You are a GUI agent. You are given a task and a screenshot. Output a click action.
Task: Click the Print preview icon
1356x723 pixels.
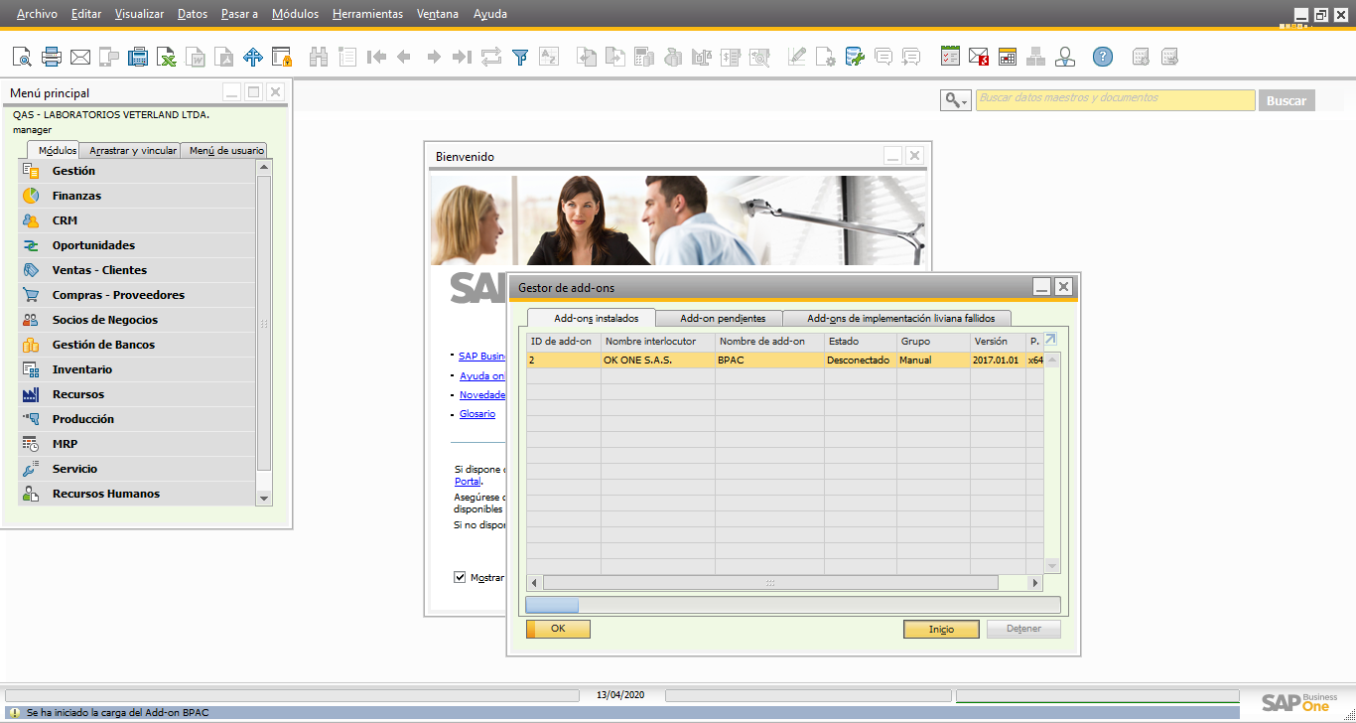(x=22, y=57)
